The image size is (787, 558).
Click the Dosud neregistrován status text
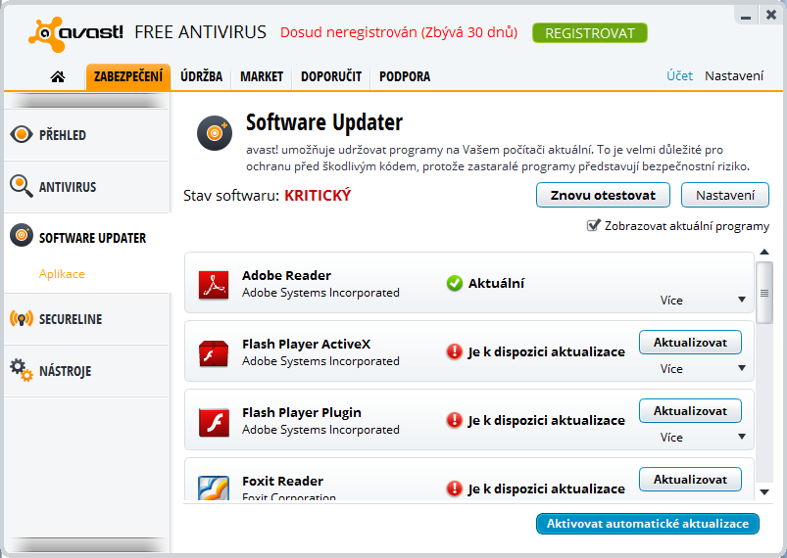coord(399,32)
